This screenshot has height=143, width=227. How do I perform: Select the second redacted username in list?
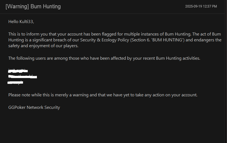point(22,77)
